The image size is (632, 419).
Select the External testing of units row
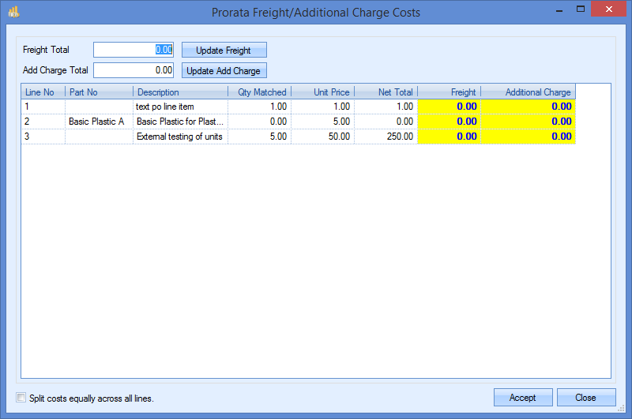click(x=179, y=137)
